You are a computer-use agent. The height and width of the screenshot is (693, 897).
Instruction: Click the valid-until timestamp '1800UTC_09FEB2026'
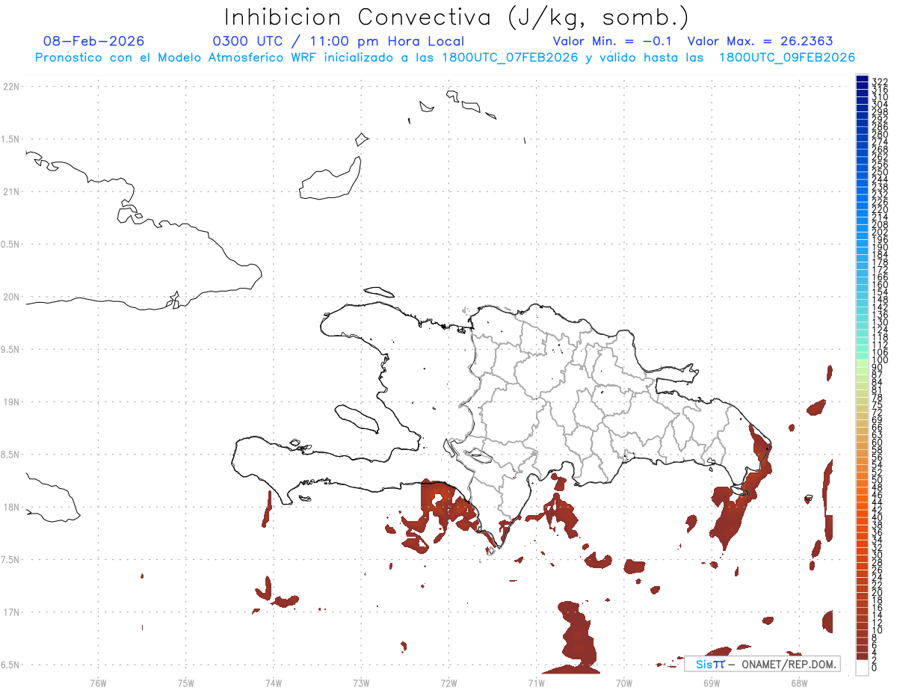tap(787, 58)
